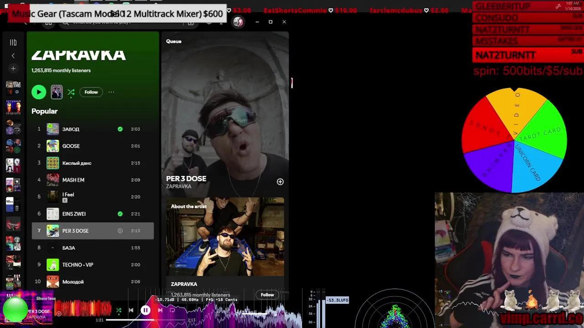584x328 pixels.
Task: Open the preview thumbnail next to play button
Action: (57, 92)
